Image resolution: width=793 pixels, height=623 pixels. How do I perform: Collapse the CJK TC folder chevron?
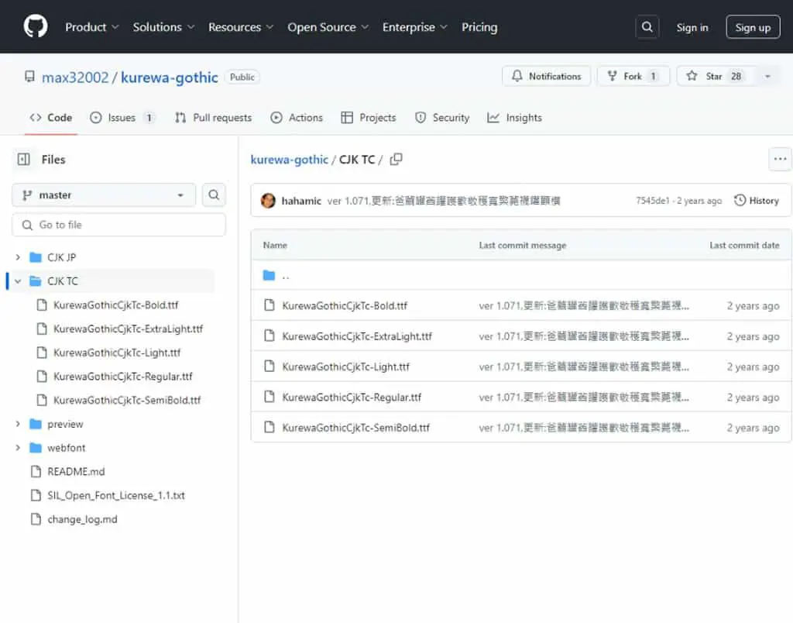coord(18,281)
